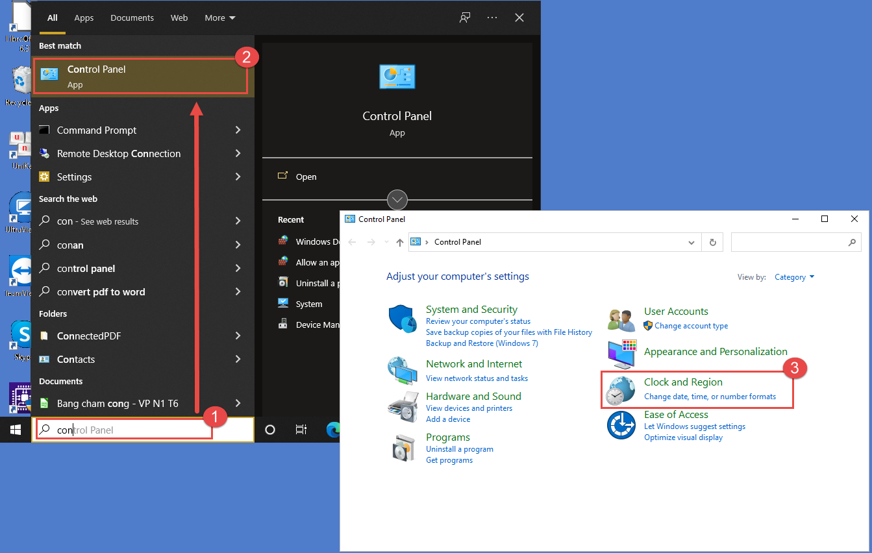Expand the down-arrow circle in preview pane

point(397,200)
